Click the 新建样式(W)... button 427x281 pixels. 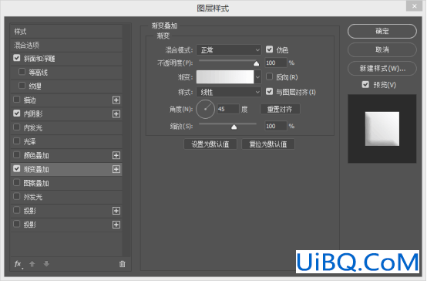coord(382,68)
